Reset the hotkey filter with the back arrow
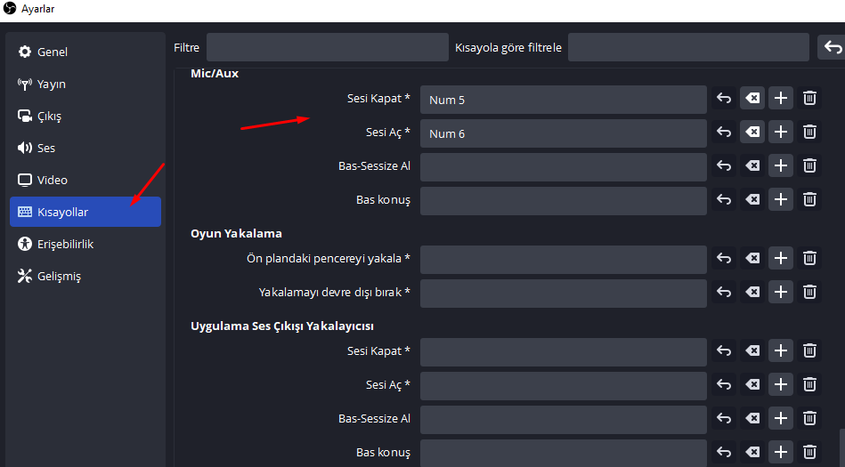 tap(831, 47)
